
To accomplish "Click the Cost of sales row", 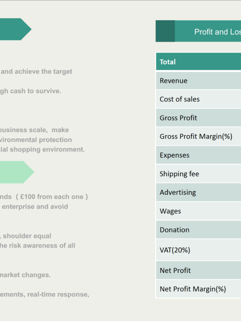I will pos(198,99).
